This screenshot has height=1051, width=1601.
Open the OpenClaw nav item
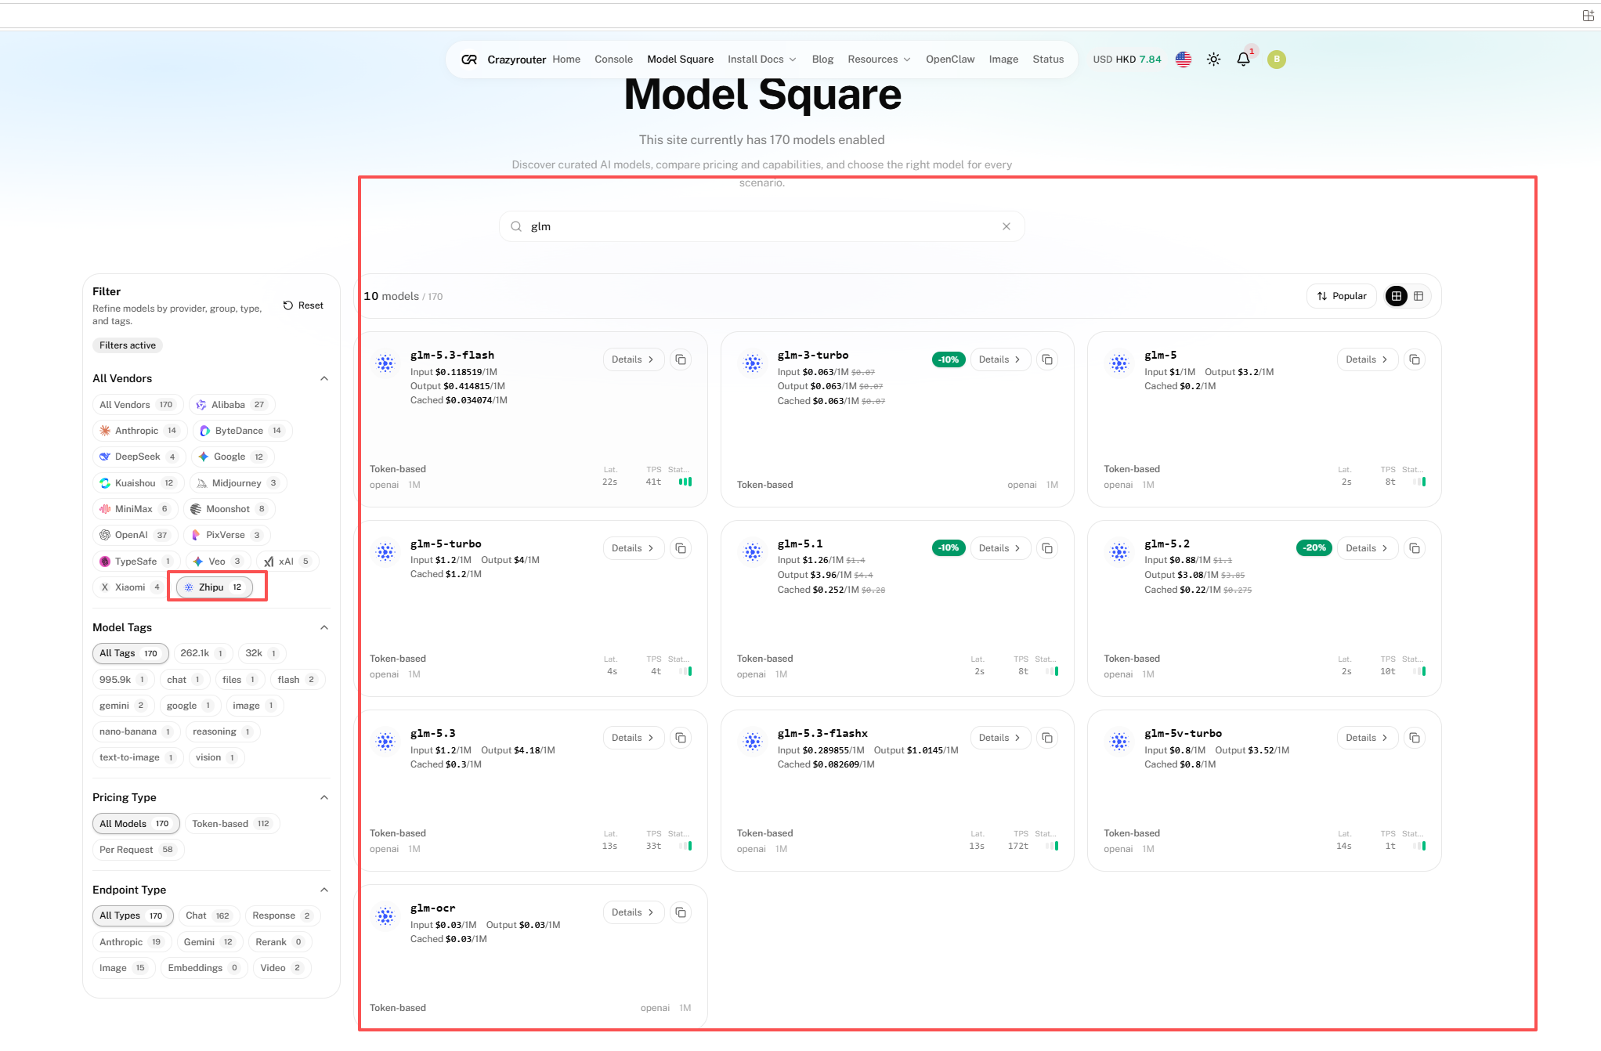(950, 60)
